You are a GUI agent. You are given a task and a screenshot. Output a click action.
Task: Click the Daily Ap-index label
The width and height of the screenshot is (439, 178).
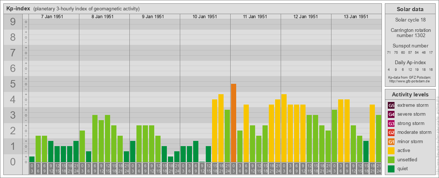[x=410, y=62]
